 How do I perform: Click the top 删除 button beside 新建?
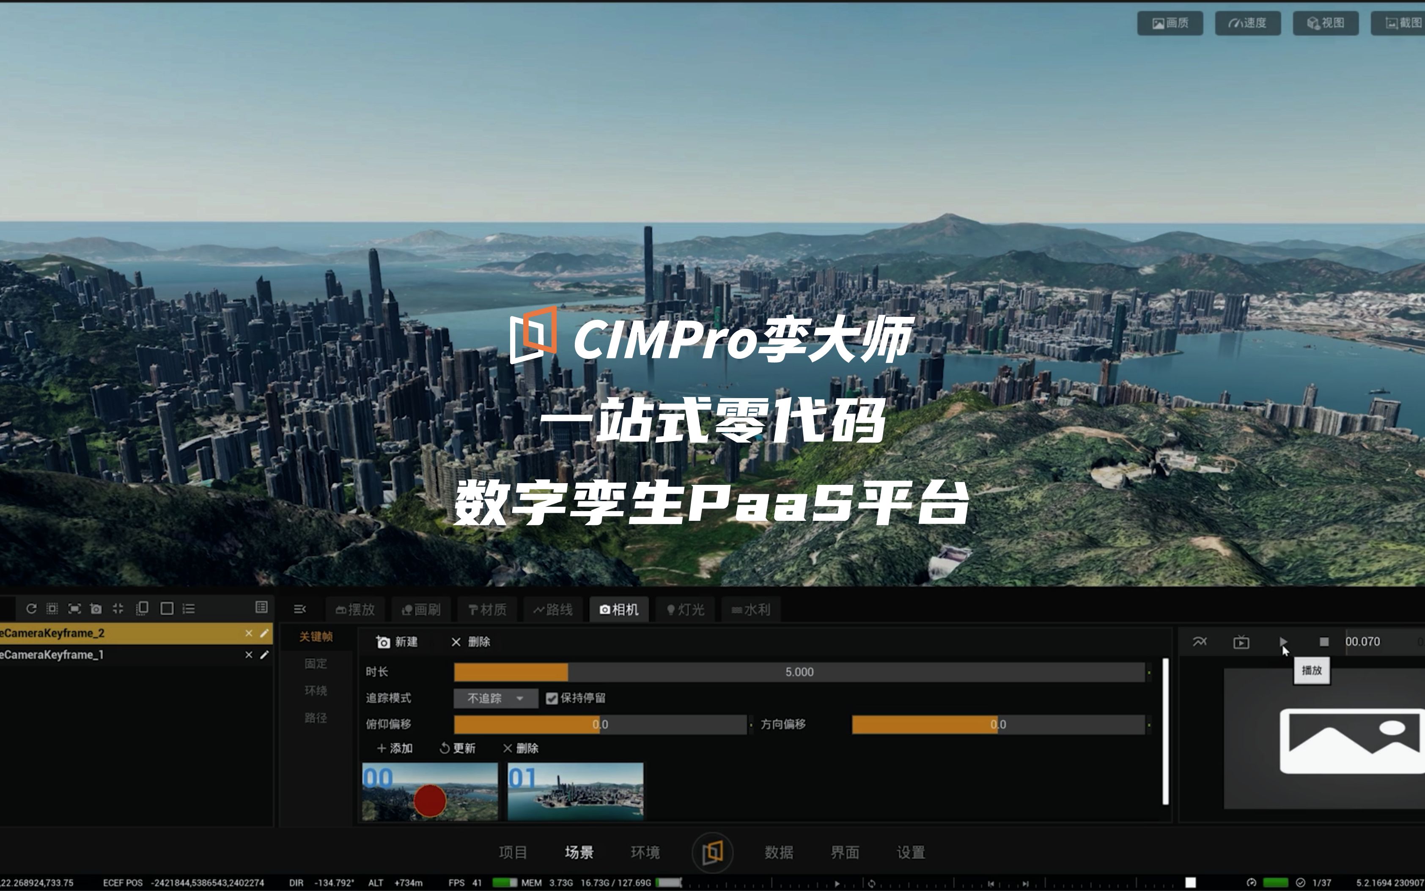click(470, 642)
